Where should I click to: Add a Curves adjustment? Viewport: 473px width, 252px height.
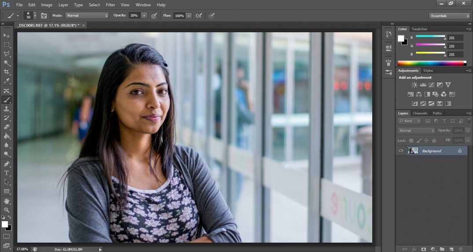pyautogui.click(x=431, y=85)
